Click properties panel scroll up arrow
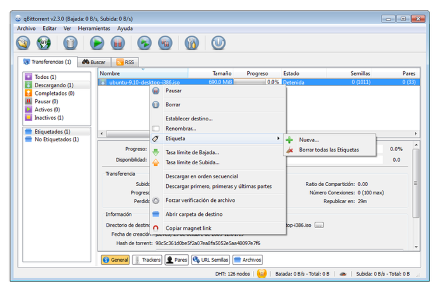This screenshot has height=300, width=446. pyautogui.click(x=416, y=145)
